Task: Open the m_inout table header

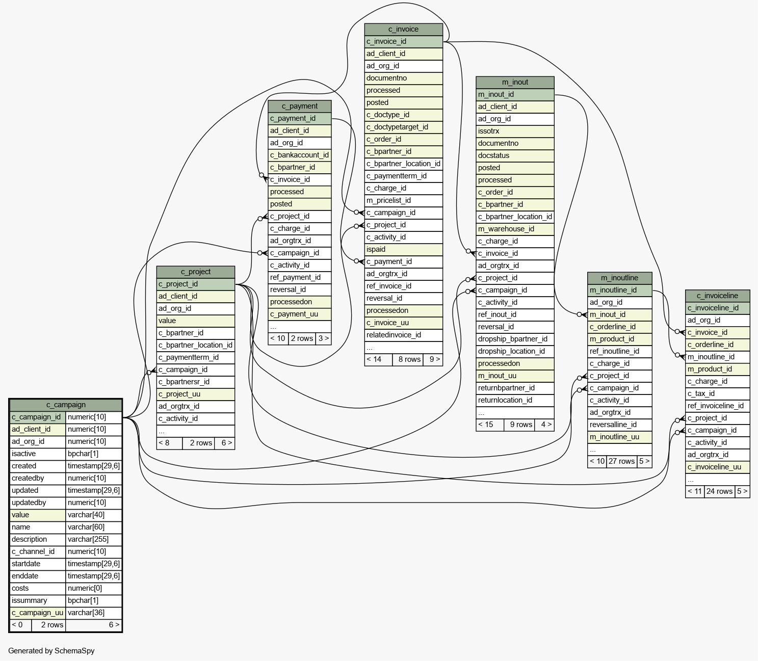Action: click(x=515, y=82)
